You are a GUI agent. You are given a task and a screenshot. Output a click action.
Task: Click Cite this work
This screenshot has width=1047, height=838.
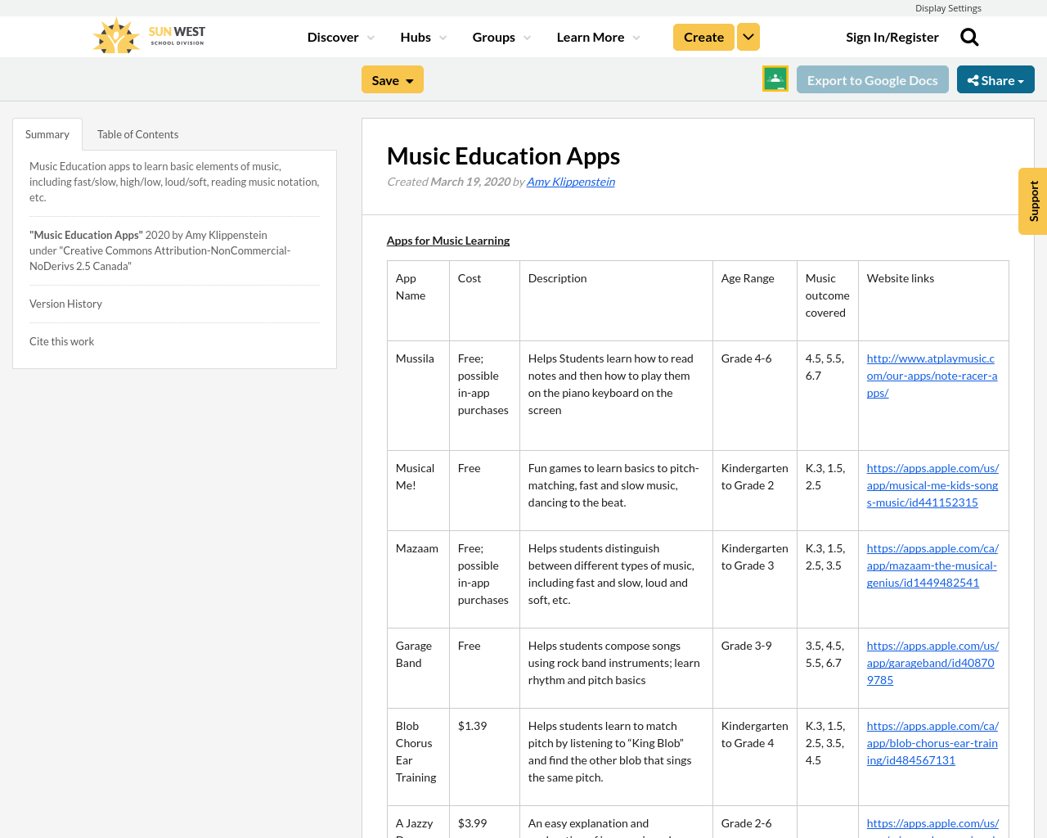pos(61,341)
